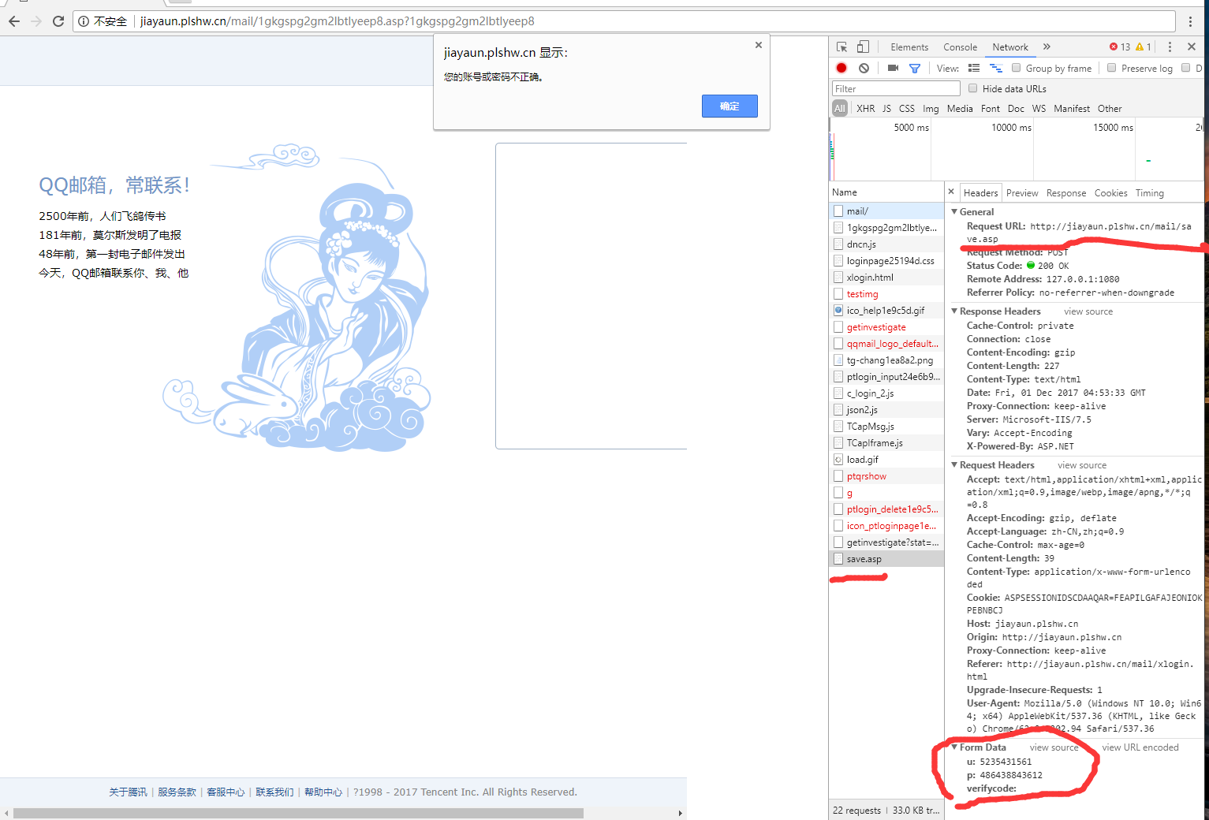Dismiss the alert dialog with its X icon
The height and width of the screenshot is (820, 1209).
[758, 45]
